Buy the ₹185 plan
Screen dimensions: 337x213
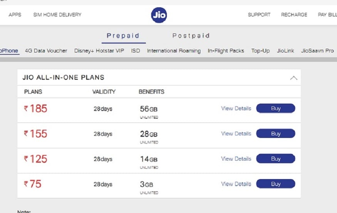pos(276,109)
